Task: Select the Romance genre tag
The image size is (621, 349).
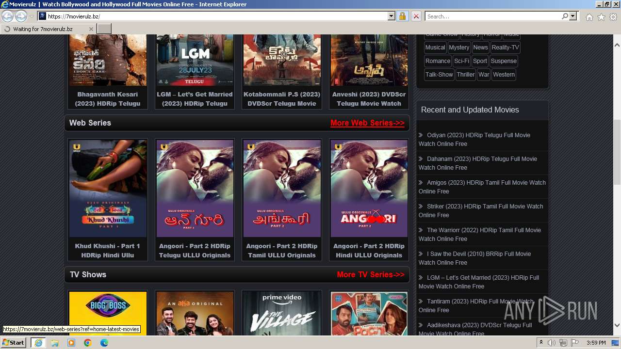Action: 438,61
